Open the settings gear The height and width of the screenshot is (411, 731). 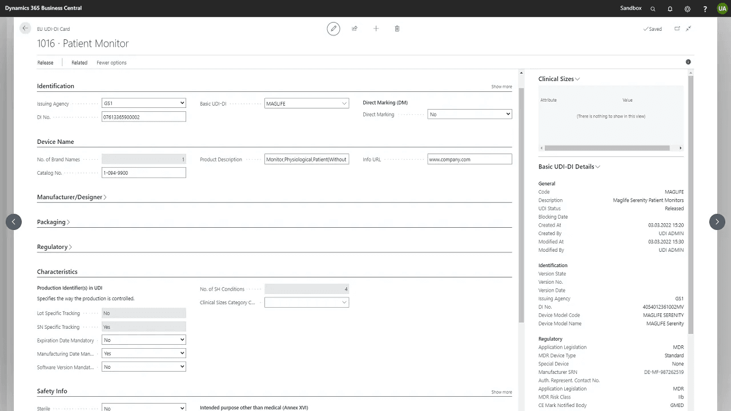coord(688,9)
